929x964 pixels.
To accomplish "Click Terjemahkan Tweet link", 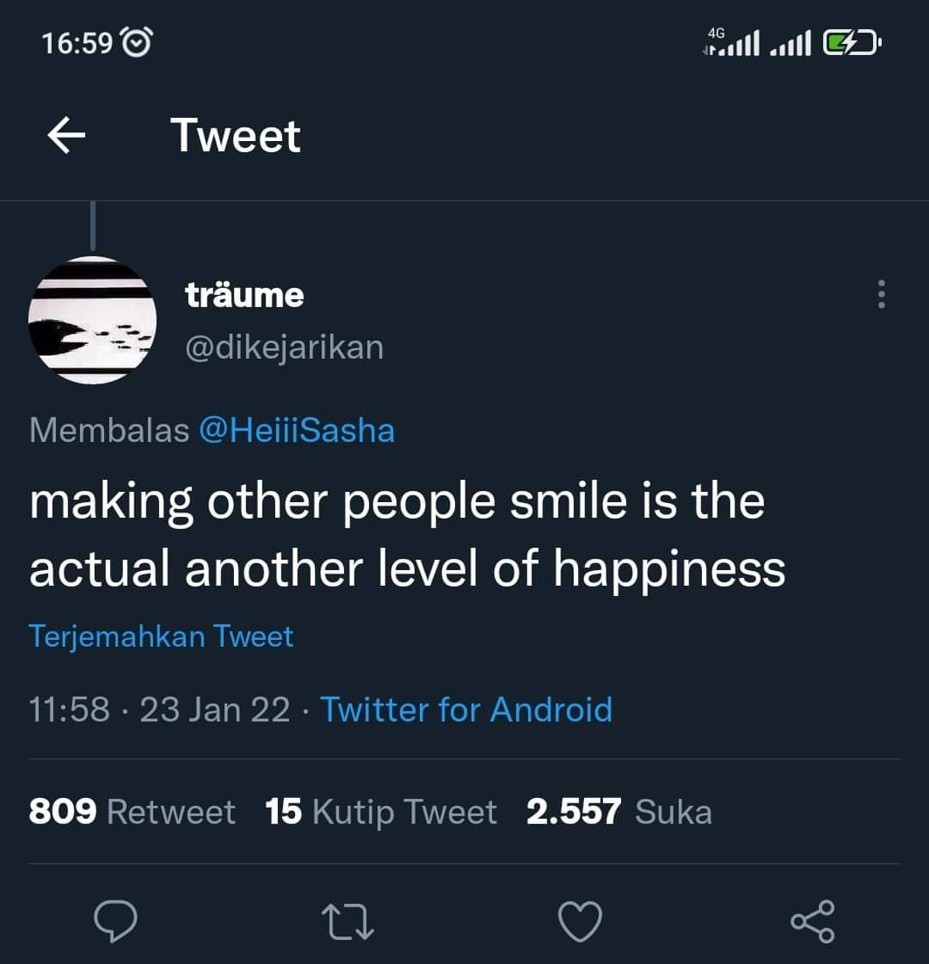I will pos(161,636).
